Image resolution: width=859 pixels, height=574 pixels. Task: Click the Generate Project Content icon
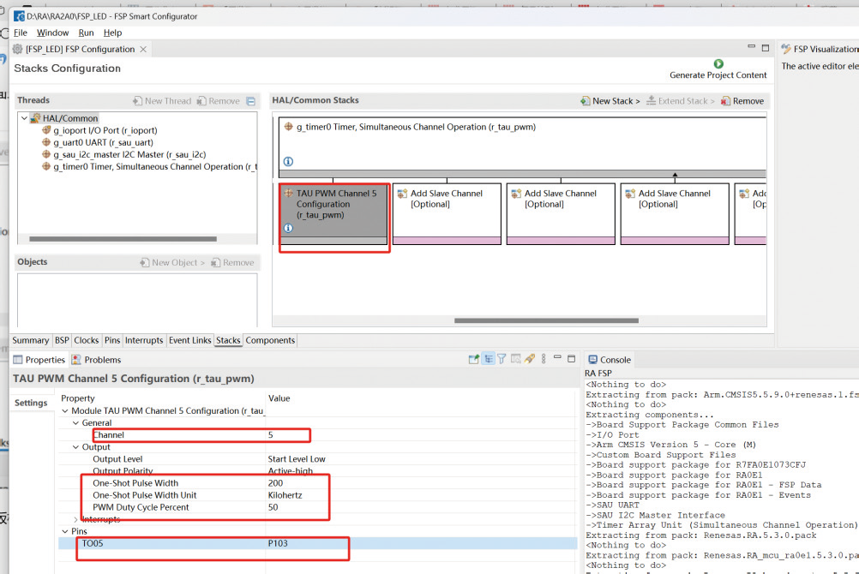pyautogui.click(x=718, y=64)
